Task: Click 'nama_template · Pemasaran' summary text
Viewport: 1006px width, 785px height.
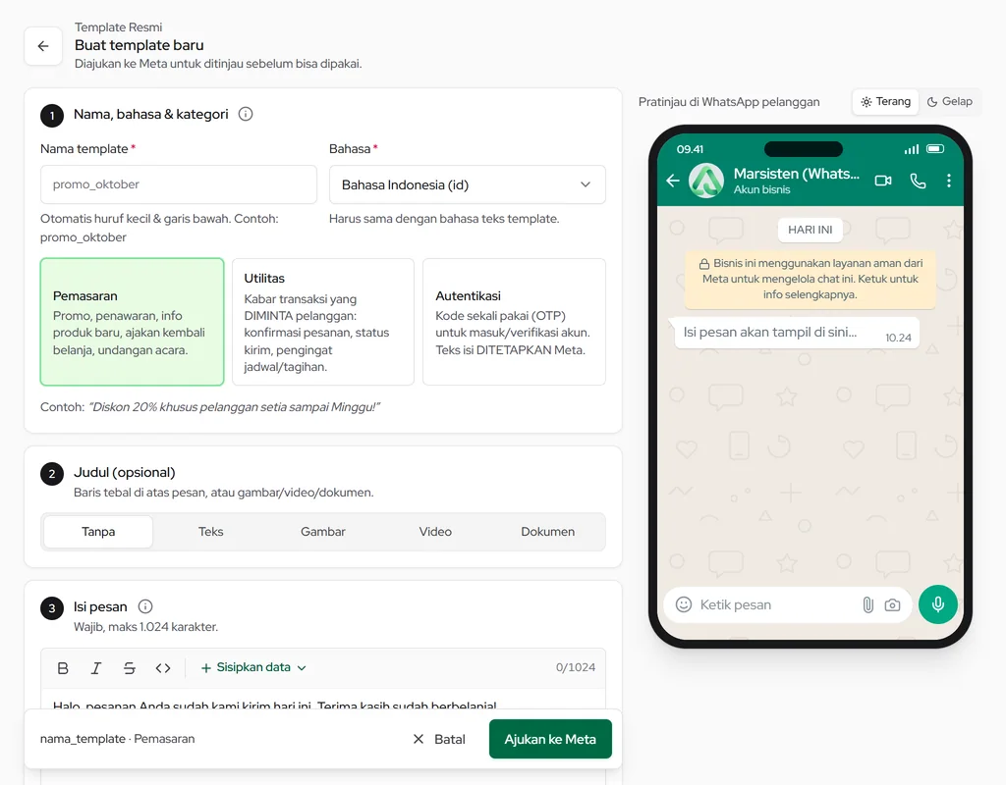Action: click(x=118, y=739)
